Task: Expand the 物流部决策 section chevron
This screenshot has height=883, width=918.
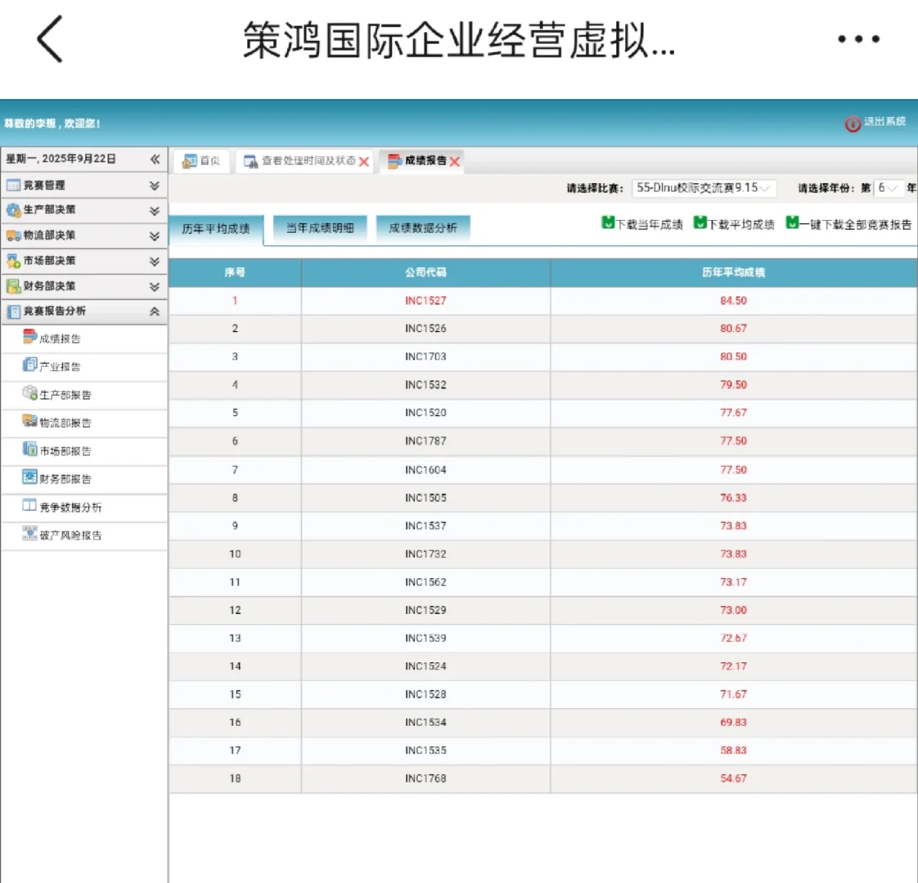Action: coord(155,235)
